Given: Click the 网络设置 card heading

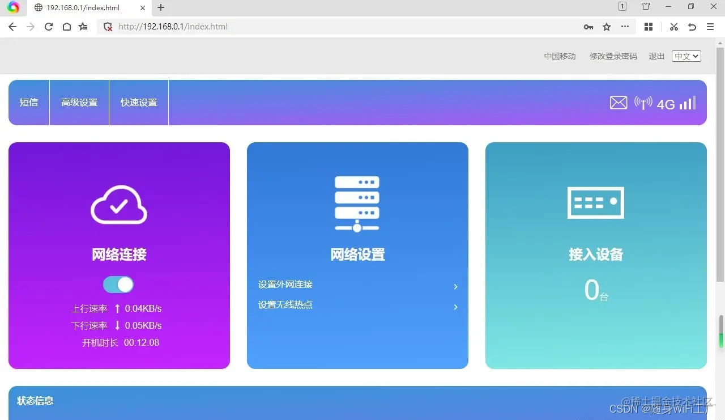Looking at the screenshot, I should (357, 254).
